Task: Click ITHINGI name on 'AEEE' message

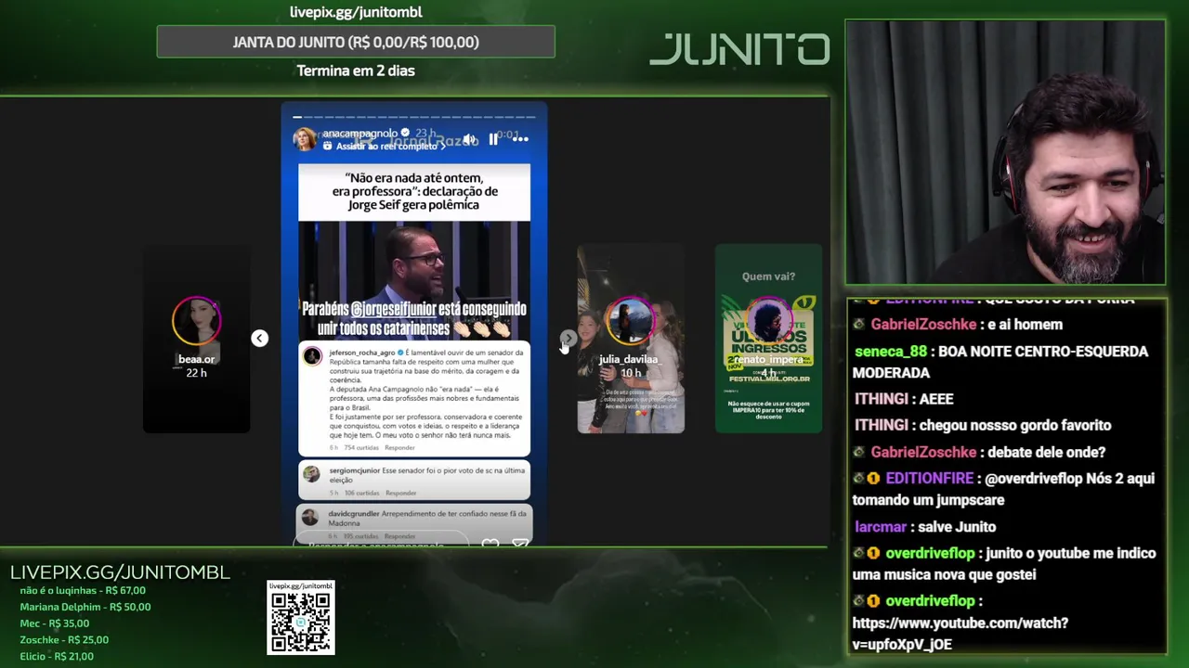Action: [x=881, y=399]
